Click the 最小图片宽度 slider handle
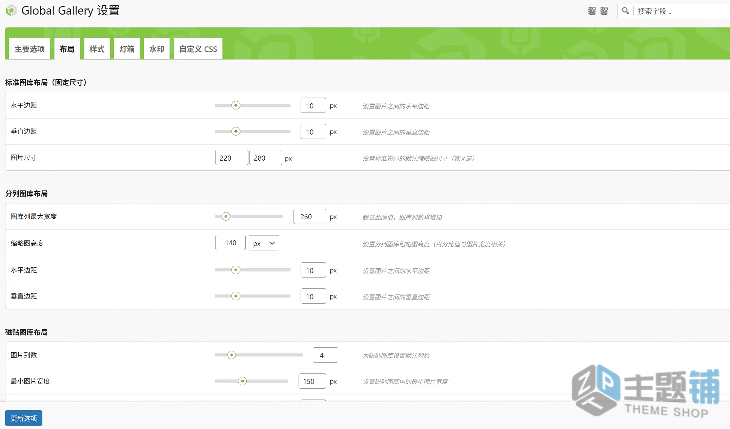The image size is (730, 429). (x=242, y=381)
